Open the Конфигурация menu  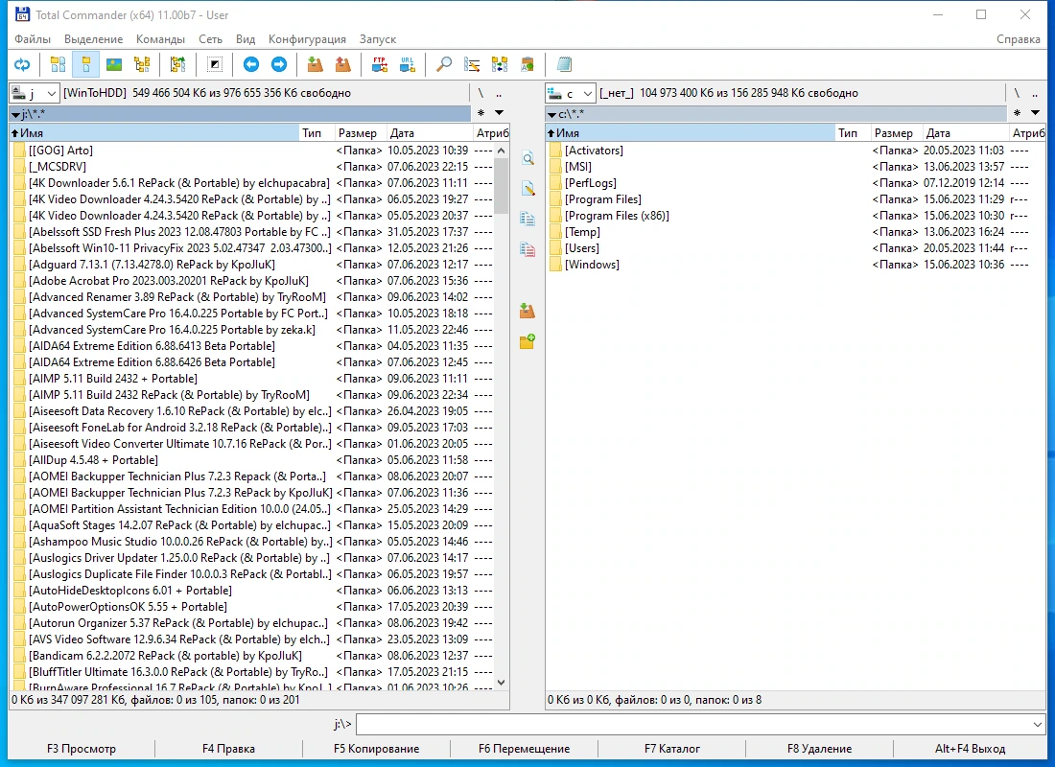pyautogui.click(x=307, y=39)
